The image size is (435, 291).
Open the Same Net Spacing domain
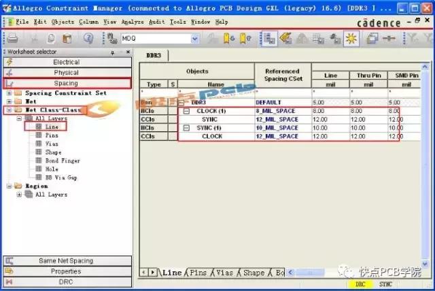67,261
